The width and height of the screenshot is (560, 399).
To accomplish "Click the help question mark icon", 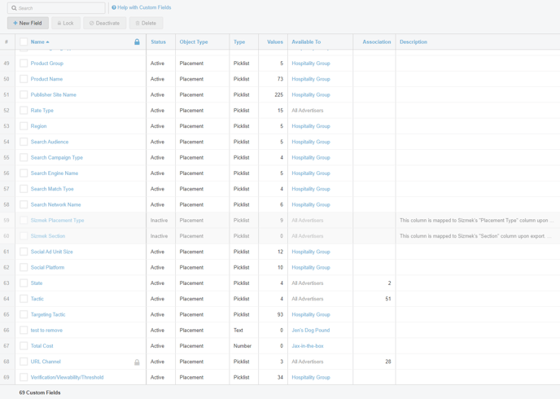I will click(x=114, y=7).
